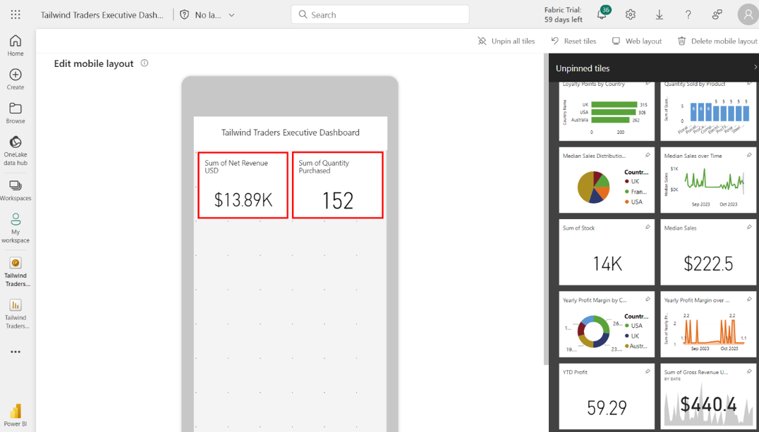759x432 pixels.
Task: Click the Create plus icon in sidebar
Action: (16, 79)
